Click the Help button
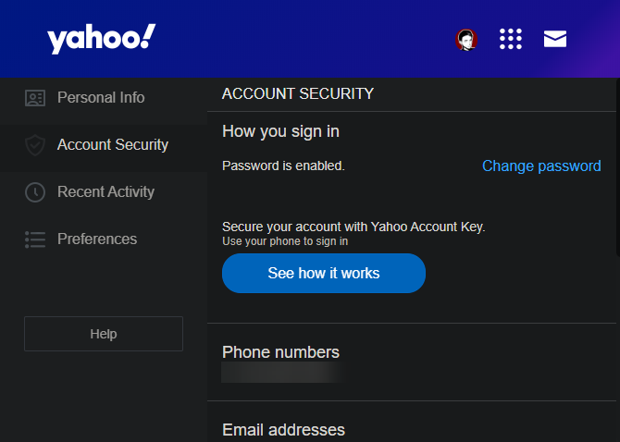 pyautogui.click(x=104, y=334)
